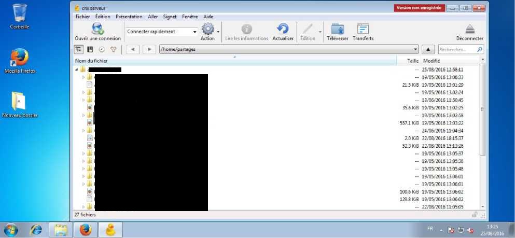Expand the /home/partages path dropdown
Image resolution: width=515 pixels, height=238 pixels.
tap(415, 49)
